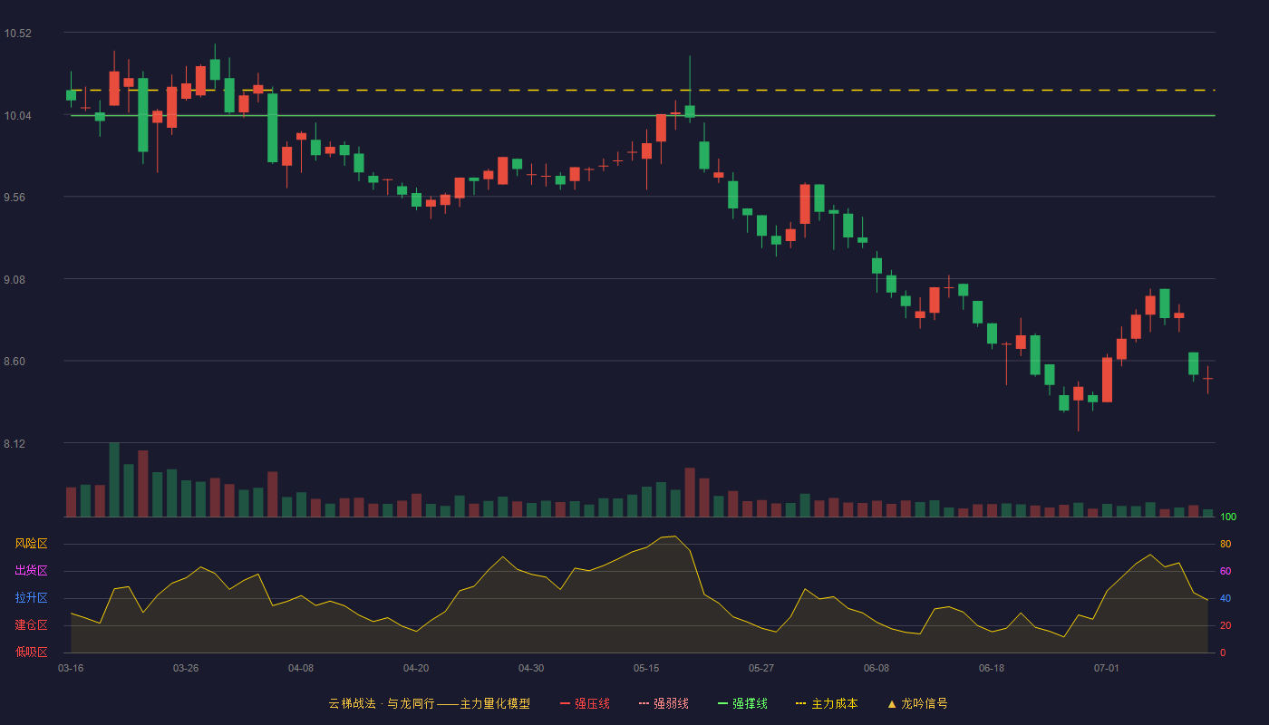Click the 05-15 date axis label
Viewport: 1269px width, 725px height.
click(646, 668)
